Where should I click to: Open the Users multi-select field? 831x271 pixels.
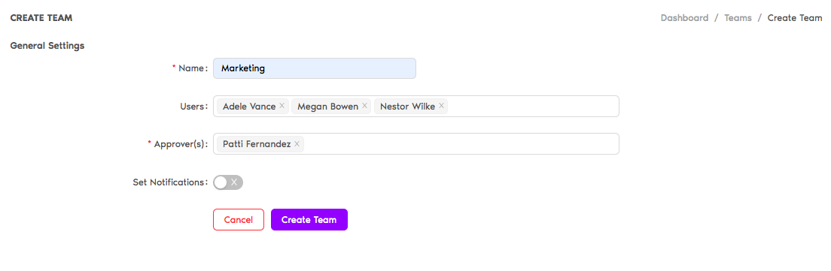click(x=416, y=106)
